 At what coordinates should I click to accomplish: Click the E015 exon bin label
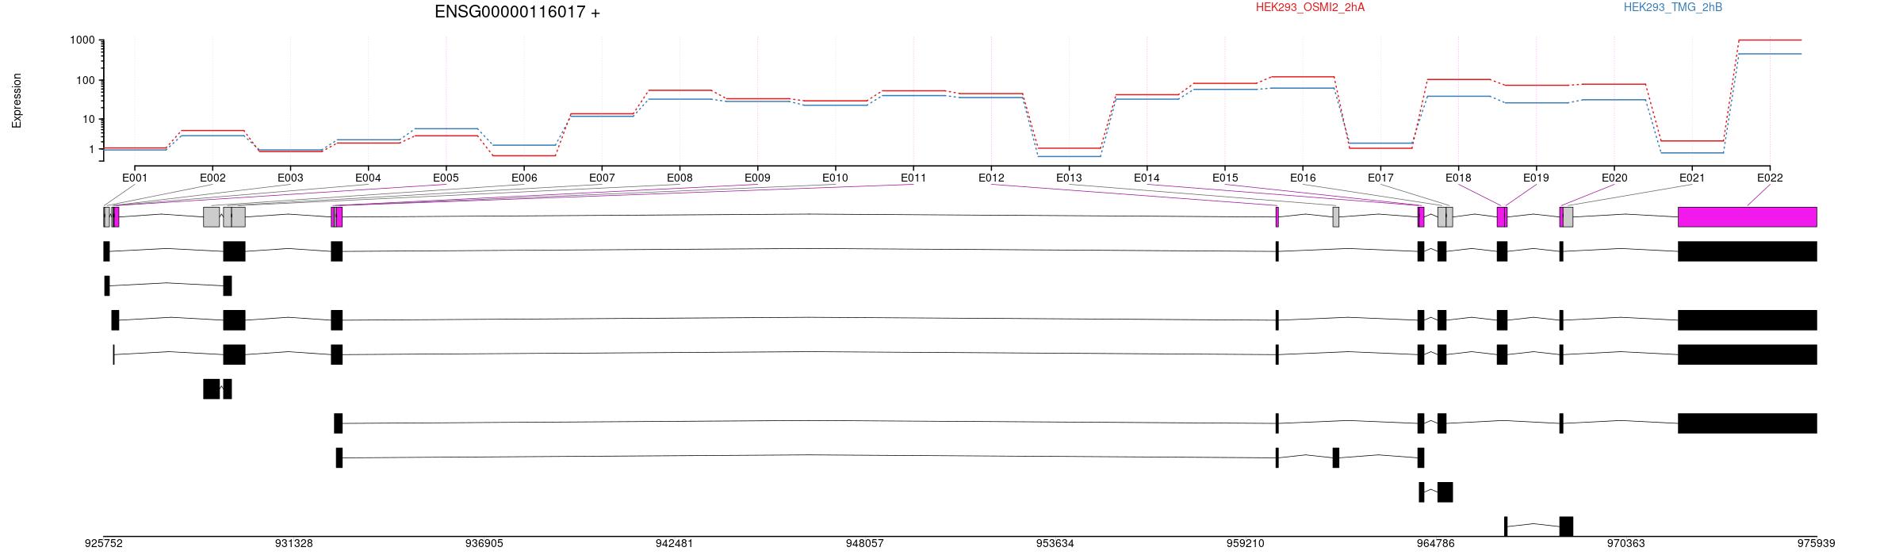pyautogui.click(x=1224, y=178)
